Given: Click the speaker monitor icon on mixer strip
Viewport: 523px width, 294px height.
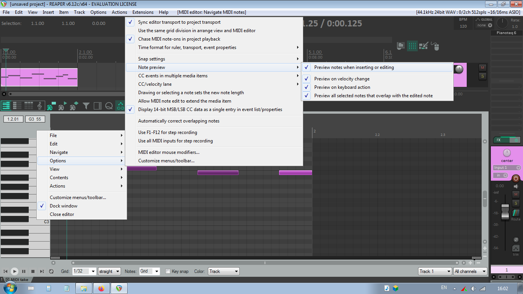Looking at the screenshot, I should 516,186.
